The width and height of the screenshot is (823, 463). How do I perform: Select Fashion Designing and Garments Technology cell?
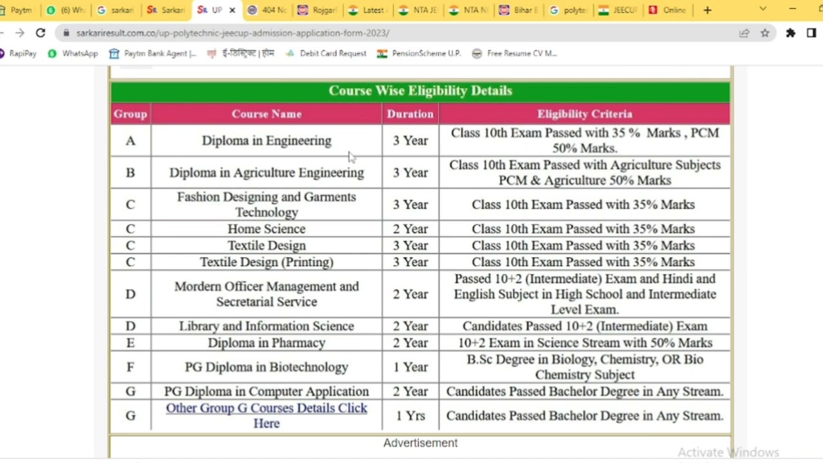click(266, 204)
